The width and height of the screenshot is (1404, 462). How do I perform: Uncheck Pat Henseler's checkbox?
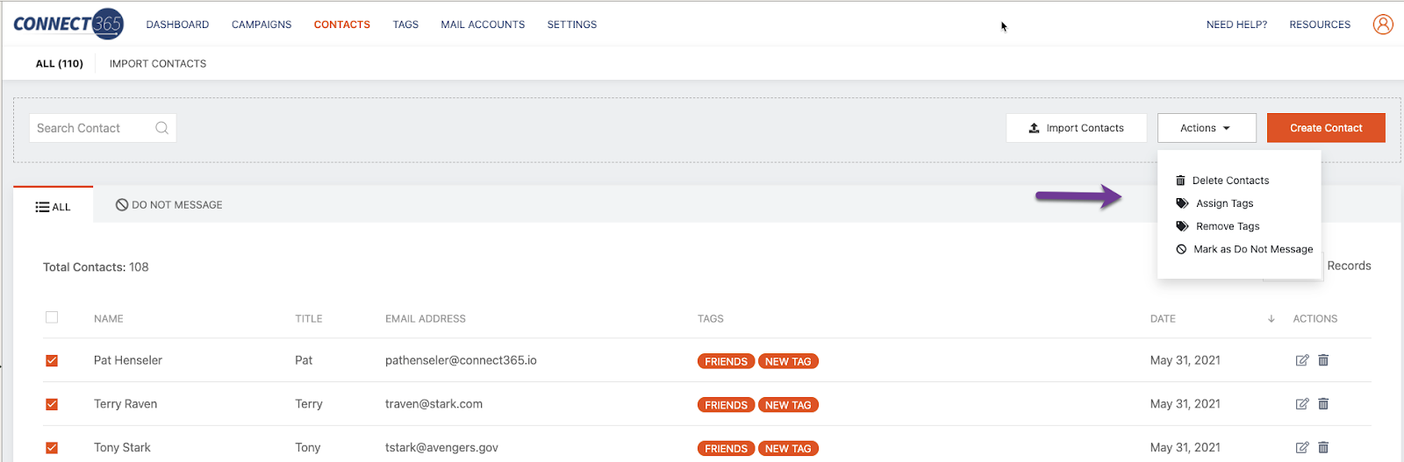(x=52, y=360)
